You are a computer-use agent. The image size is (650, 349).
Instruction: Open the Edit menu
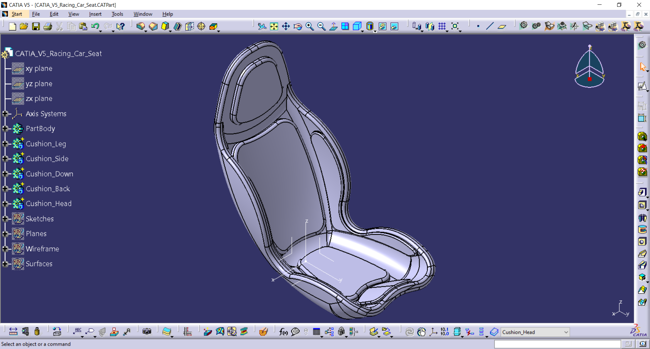54,14
